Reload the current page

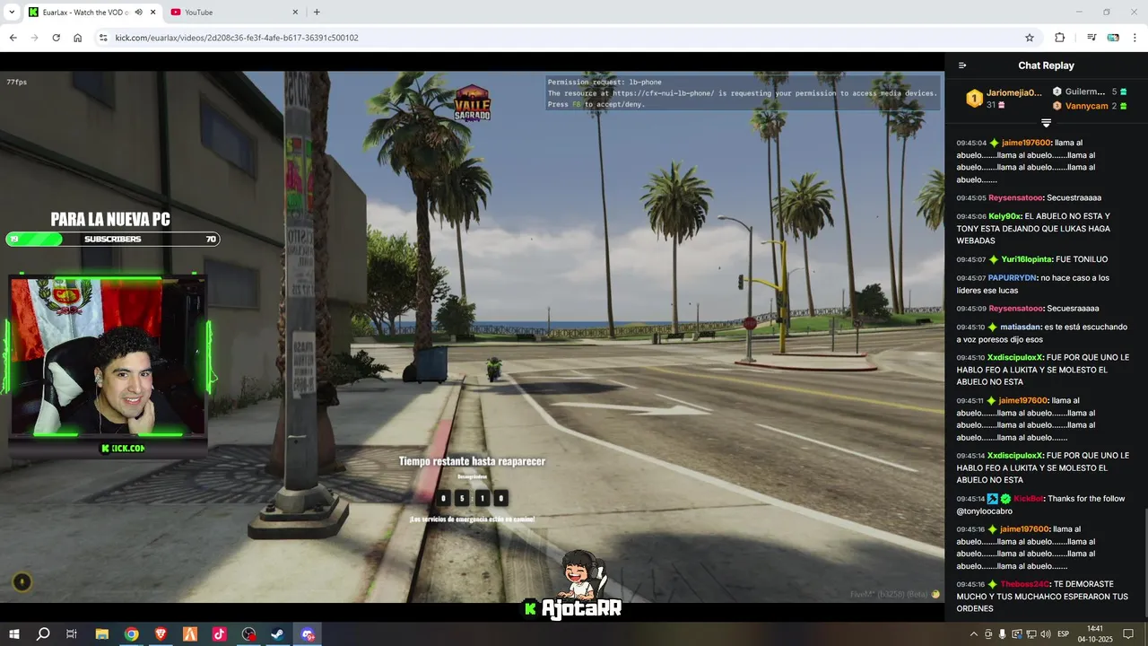point(56,38)
